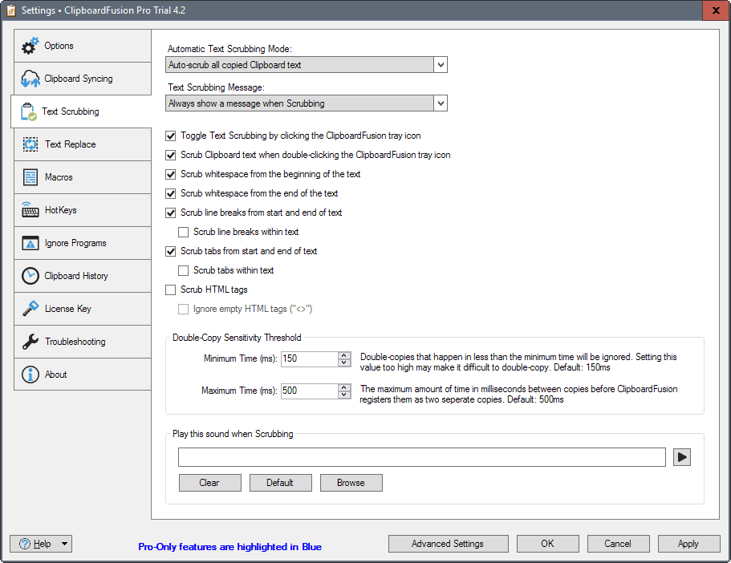Go to the Ignore Programs tab
The image size is (731, 563).
83,243
